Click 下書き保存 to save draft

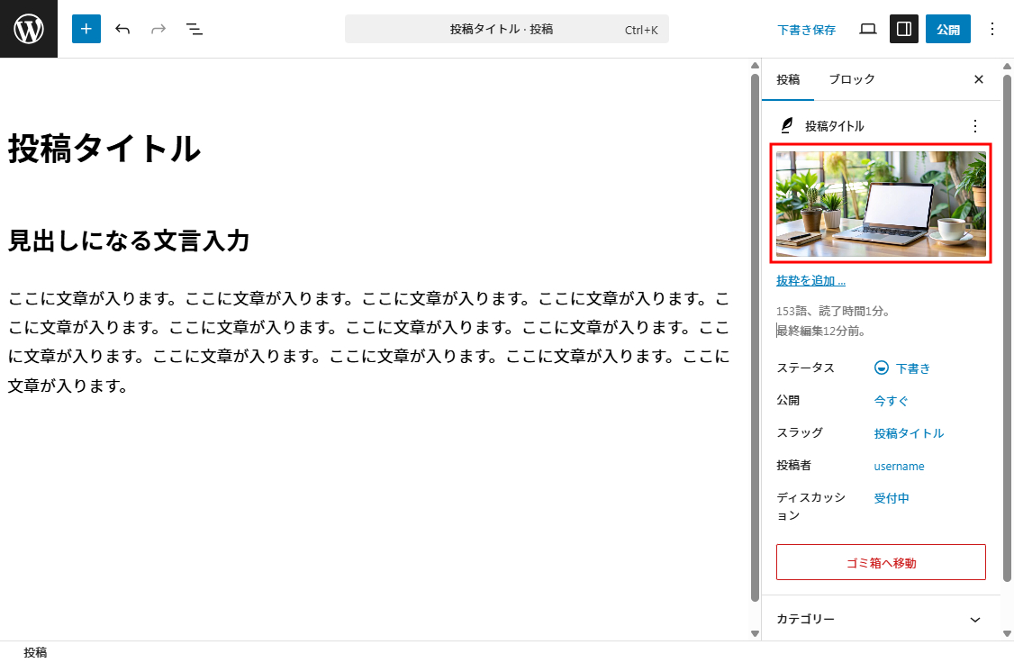tap(806, 30)
